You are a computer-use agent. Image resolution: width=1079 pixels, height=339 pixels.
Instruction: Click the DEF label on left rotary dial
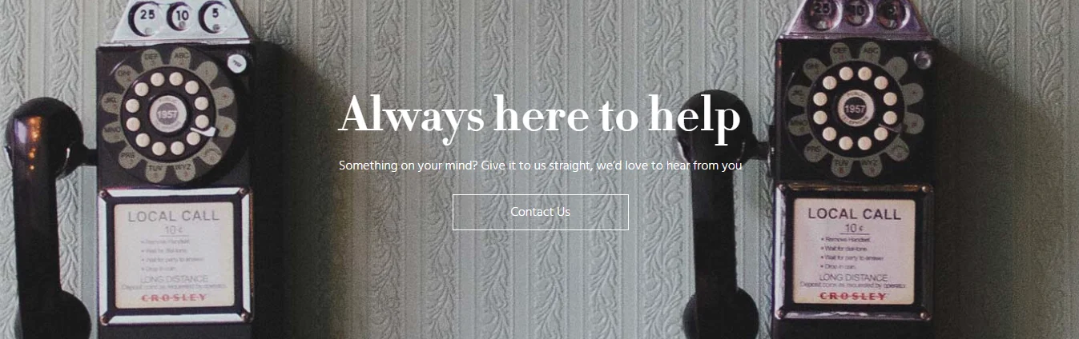pos(151,56)
